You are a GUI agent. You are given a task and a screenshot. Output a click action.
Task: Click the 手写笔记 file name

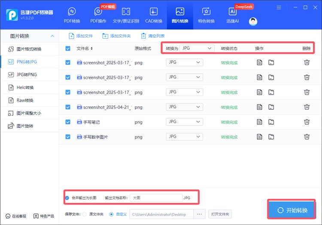point(91,122)
